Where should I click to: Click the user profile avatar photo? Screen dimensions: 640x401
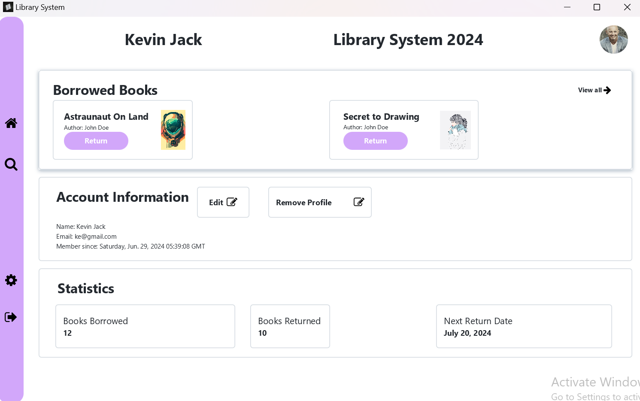point(613,39)
